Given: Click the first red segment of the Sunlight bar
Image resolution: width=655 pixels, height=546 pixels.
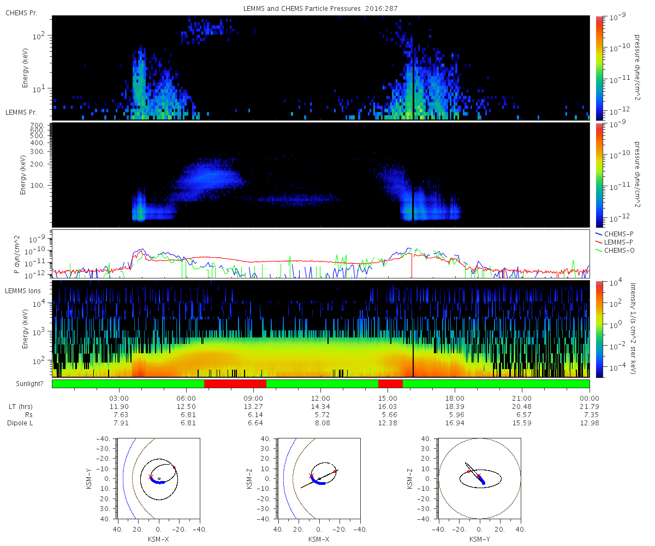Looking at the screenshot, I should 235,384.
